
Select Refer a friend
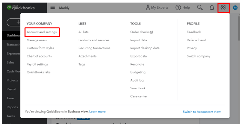point(196,40)
